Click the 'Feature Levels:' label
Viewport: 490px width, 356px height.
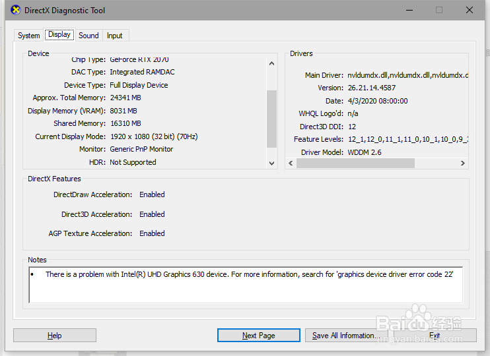[318, 139]
